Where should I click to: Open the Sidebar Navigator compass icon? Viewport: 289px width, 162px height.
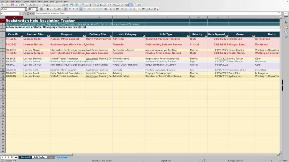pos(286,32)
